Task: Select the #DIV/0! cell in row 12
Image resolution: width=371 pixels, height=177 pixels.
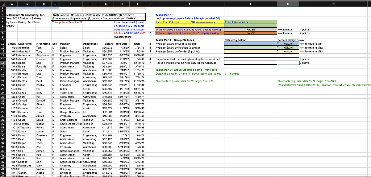Action: pyautogui.click(x=288, y=48)
